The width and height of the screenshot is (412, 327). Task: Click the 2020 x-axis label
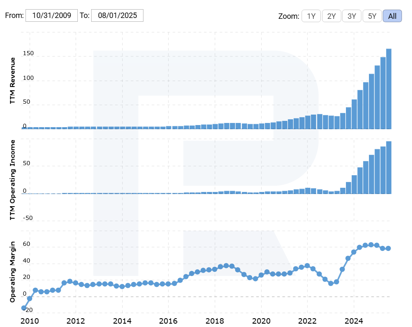(x=261, y=321)
